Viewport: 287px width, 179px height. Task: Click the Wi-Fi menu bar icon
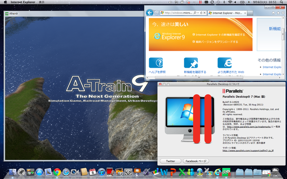tap(230, 2)
